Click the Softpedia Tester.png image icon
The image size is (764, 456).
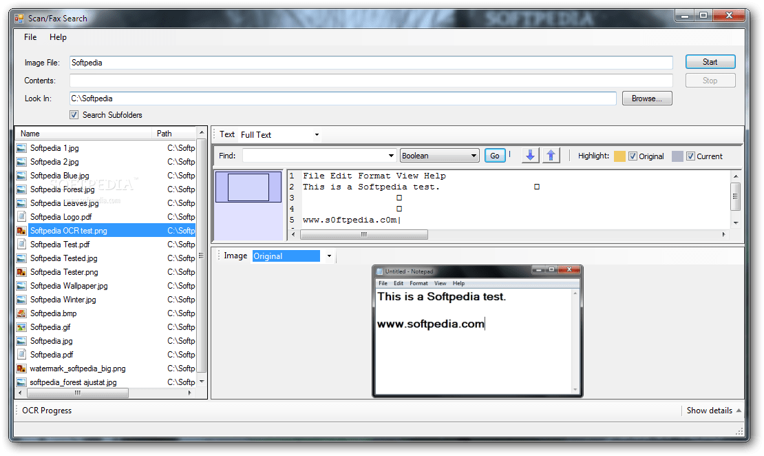[x=21, y=272]
